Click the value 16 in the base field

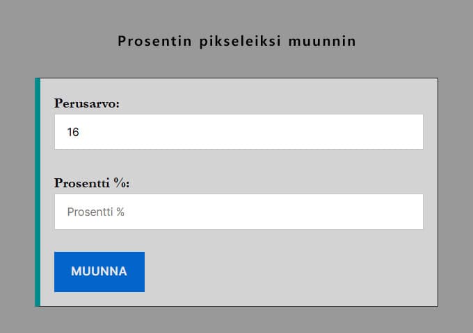tap(73, 132)
